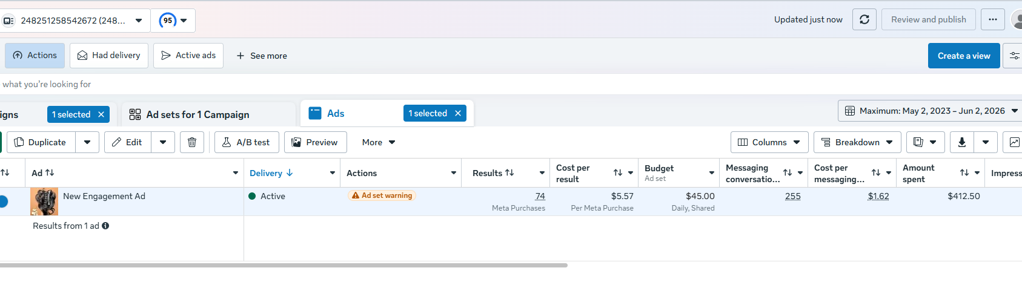Click the horizontal scrollbar
Viewport: 1022px width, 285px height.
[x=284, y=265]
